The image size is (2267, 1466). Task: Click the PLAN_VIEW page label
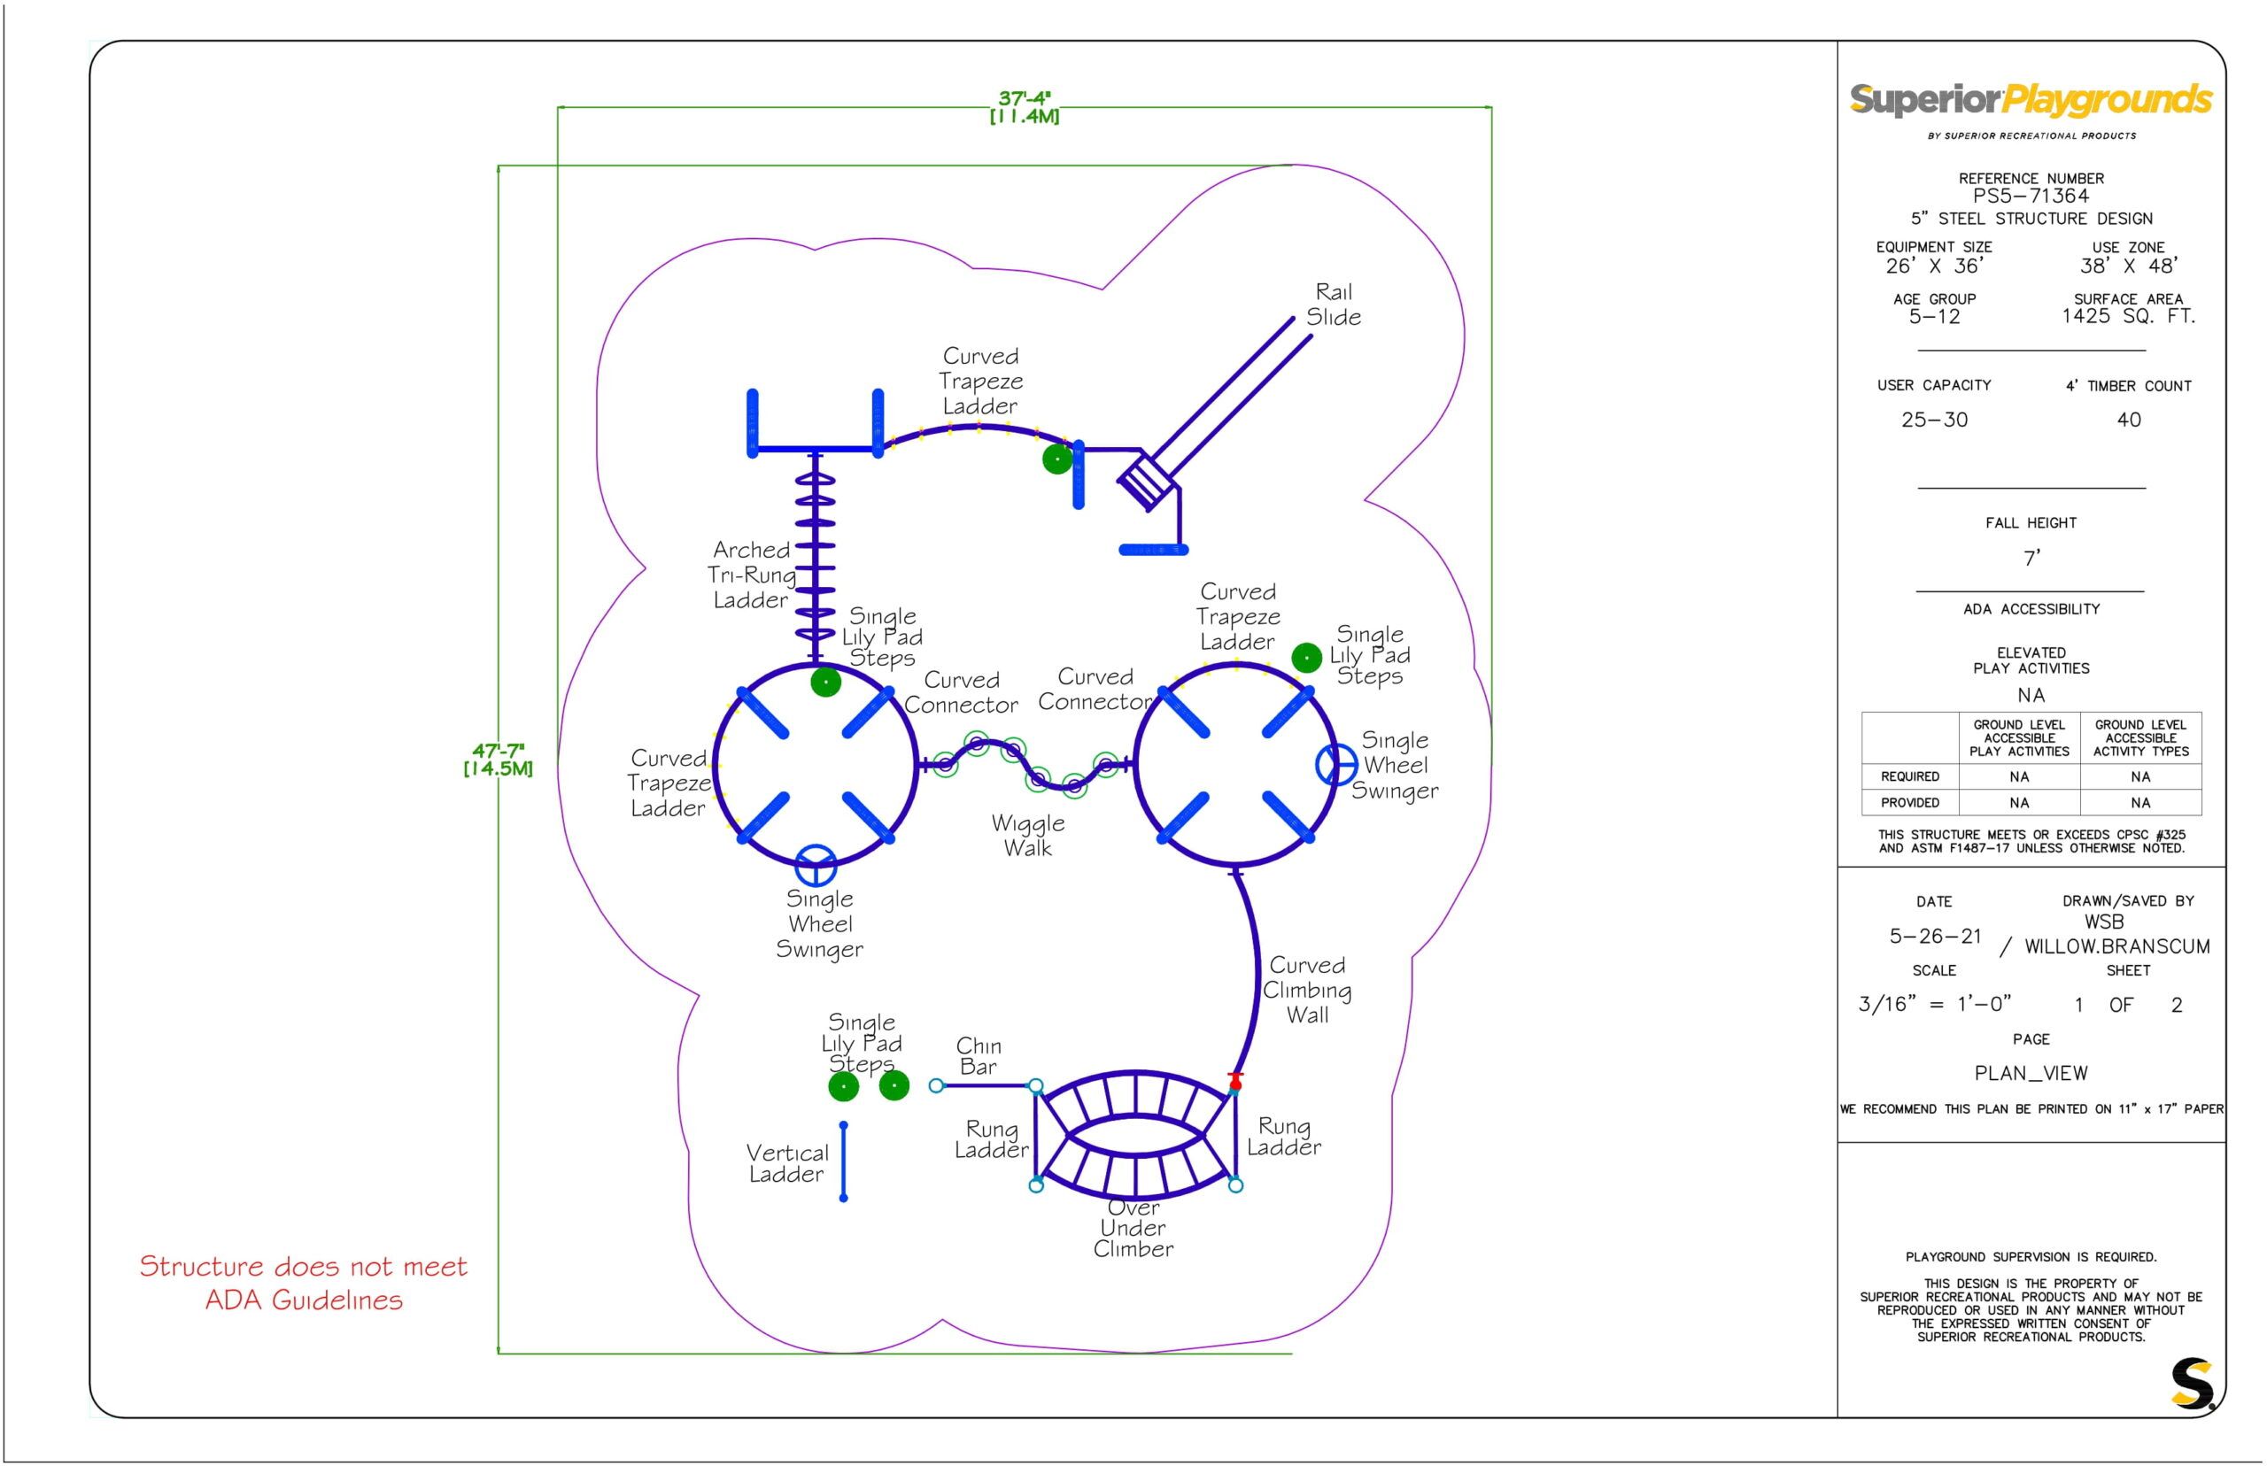2030,1074
